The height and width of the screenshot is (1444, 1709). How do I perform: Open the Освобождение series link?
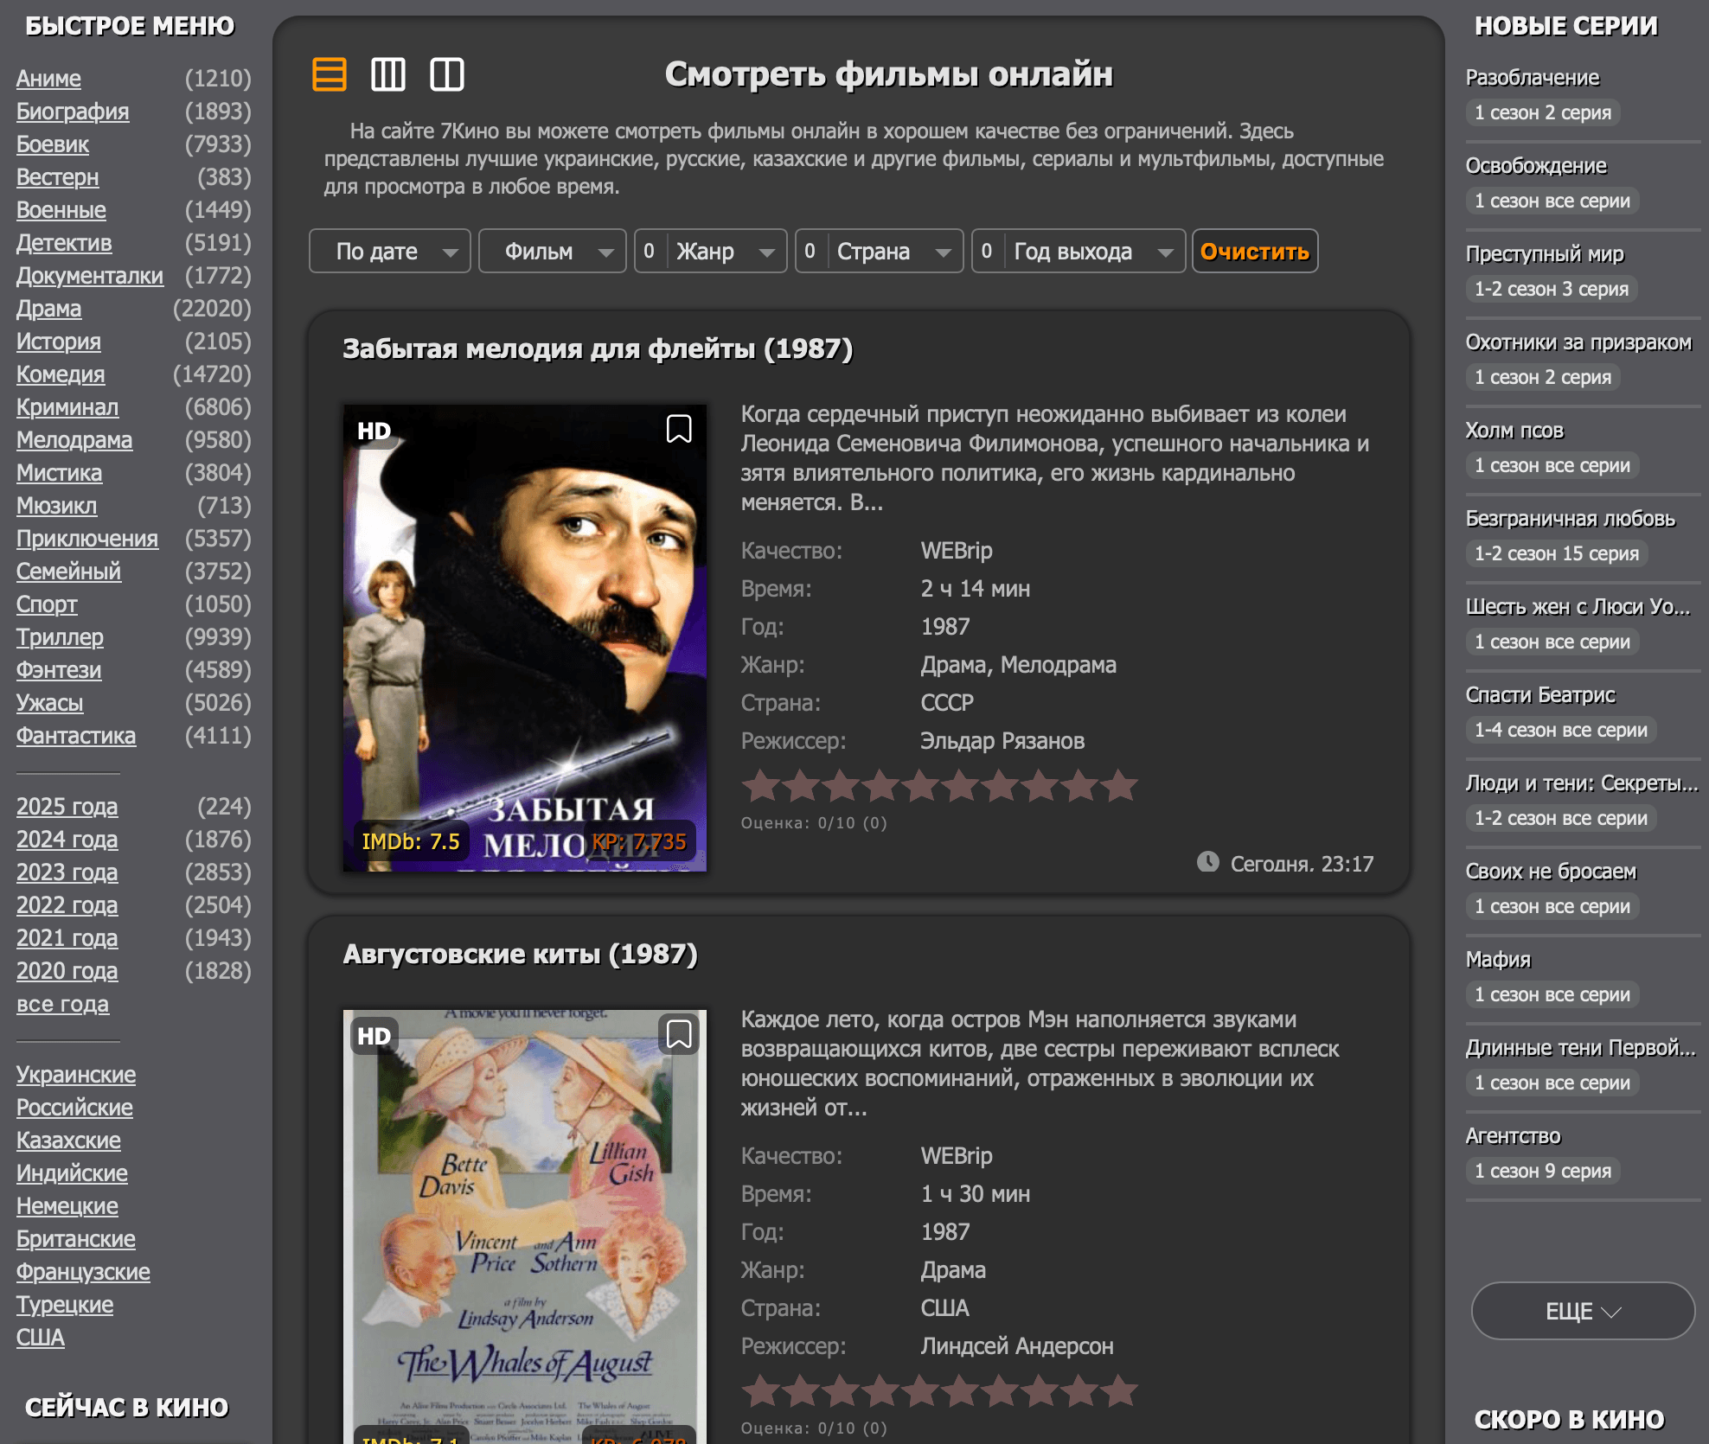coord(1536,166)
